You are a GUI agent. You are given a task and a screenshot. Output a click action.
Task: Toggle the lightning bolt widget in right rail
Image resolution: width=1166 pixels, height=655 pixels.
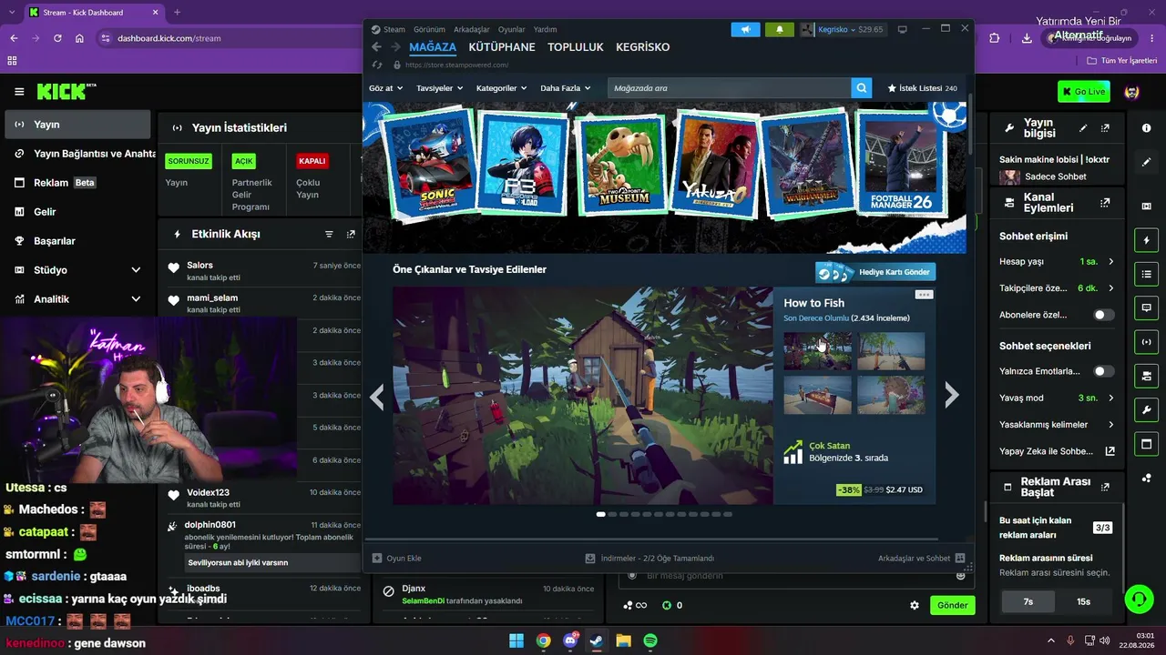point(1146,240)
